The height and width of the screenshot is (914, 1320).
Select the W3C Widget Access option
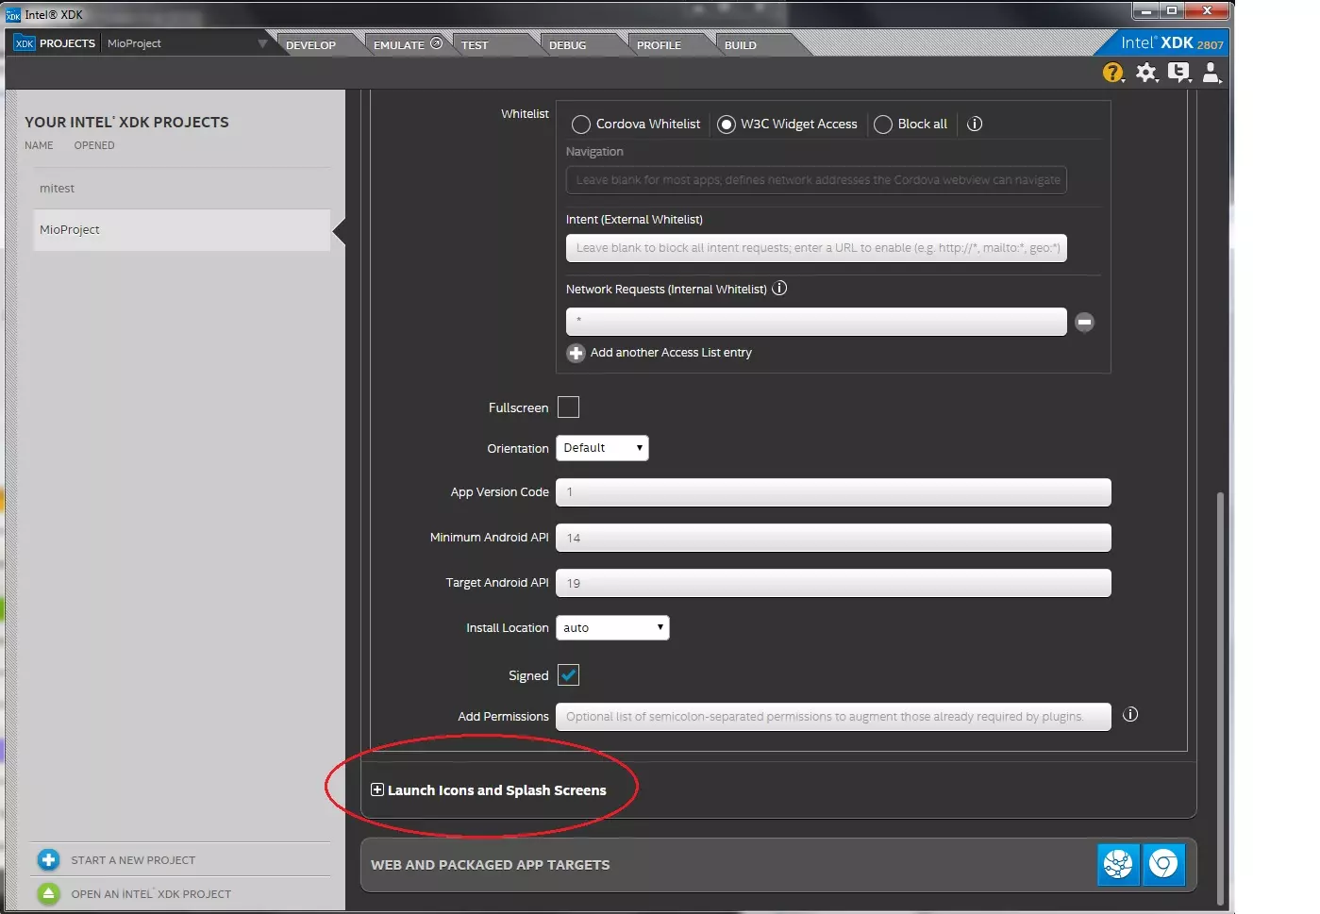(727, 125)
